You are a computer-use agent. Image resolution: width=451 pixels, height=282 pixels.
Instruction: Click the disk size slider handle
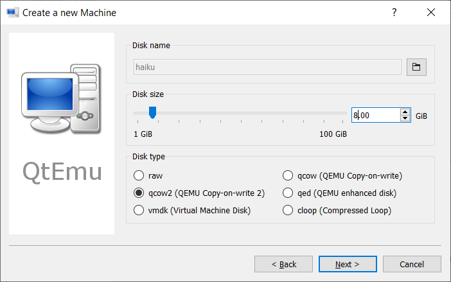[152, 113]
